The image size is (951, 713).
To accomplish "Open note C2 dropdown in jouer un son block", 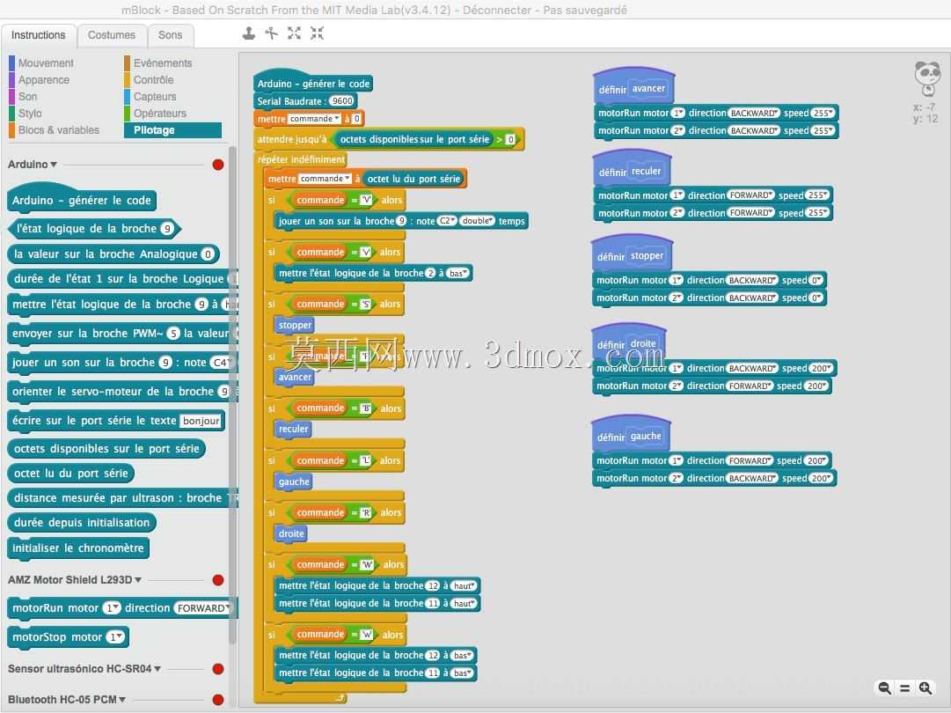I will coord(447,221).
